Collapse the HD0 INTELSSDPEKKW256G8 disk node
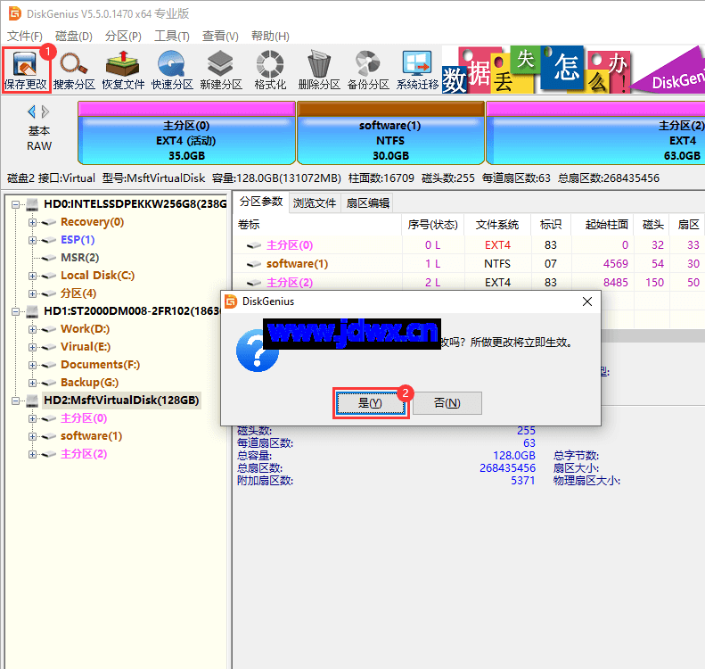This screenshot has height=669, width=705. 15,204
